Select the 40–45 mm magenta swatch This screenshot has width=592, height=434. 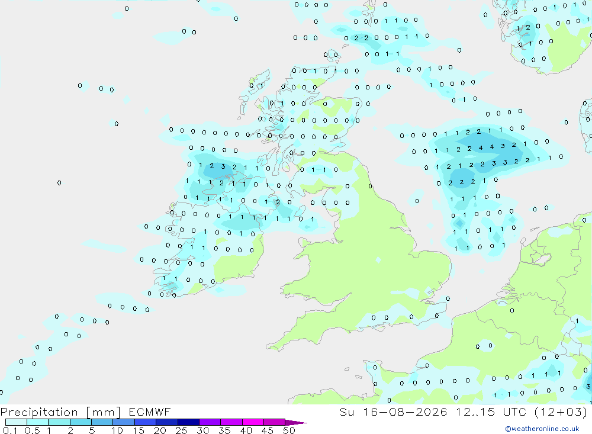[x=253, y=422]
